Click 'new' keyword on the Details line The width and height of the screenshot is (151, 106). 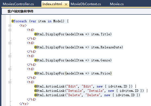click(x=111, y=91)
